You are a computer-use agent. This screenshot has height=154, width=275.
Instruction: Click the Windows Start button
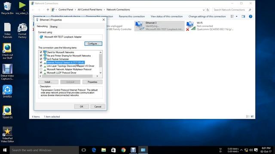pyautogui.click(x=5, y=150)
